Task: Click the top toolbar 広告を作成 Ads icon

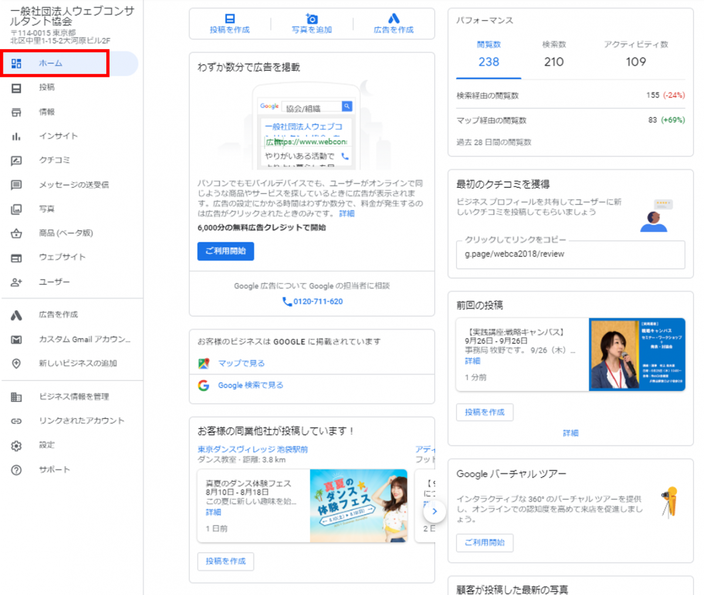Action: point(394,19)
